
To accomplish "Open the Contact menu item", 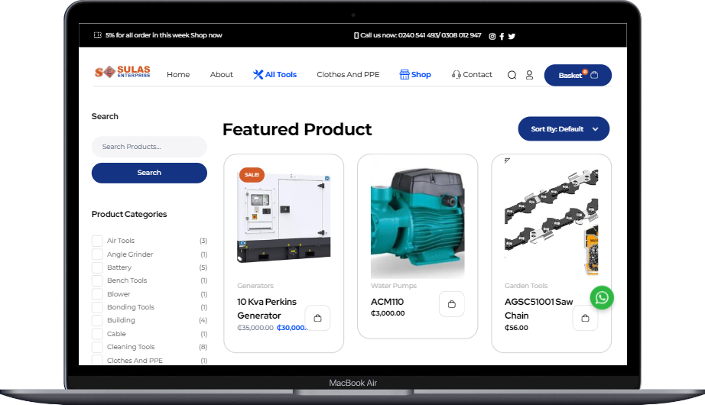I will (472, 75).
